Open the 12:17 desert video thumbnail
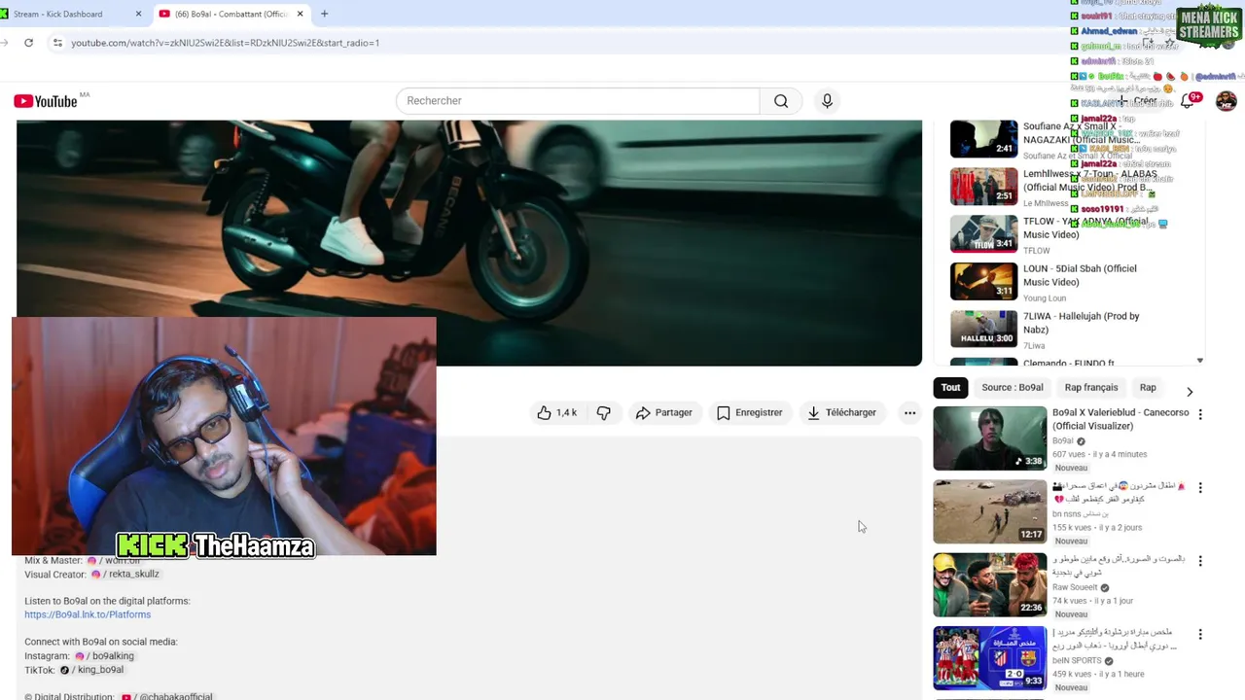 click(x=990, y=511)
